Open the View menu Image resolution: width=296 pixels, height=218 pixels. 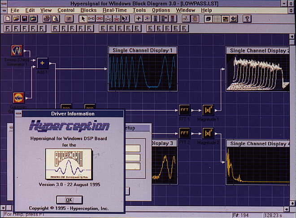[46, 10]
